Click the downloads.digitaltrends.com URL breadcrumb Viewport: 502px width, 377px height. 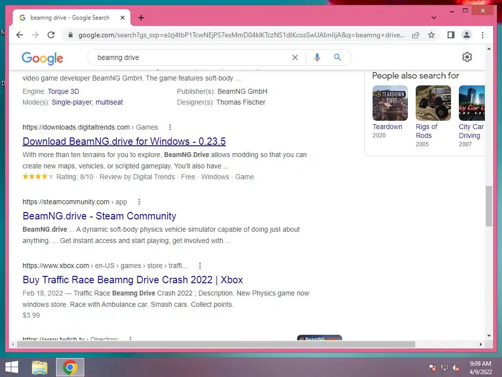pos(90,127)
